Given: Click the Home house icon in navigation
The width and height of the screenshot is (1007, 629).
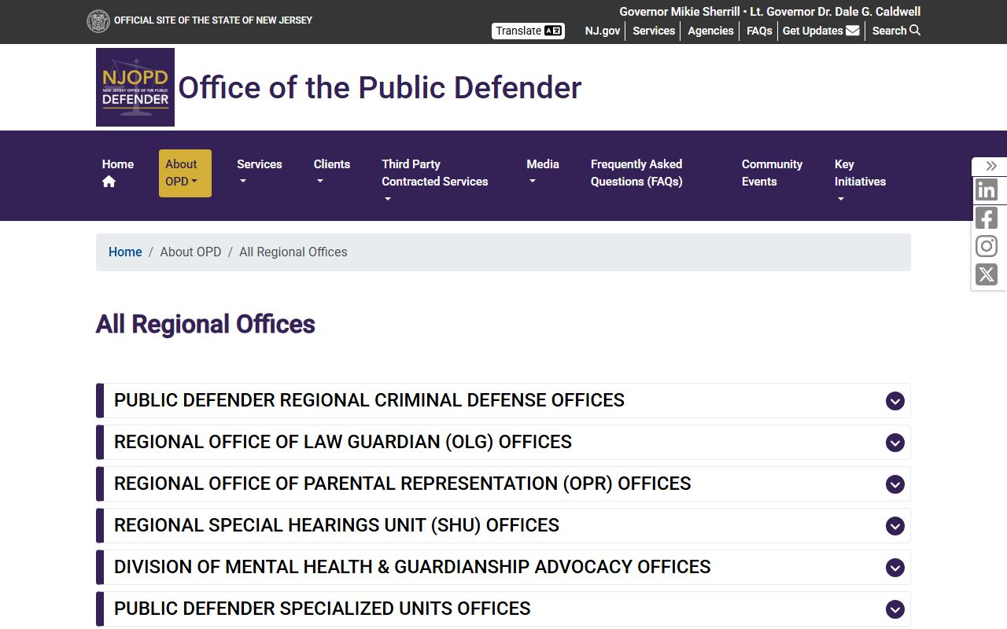Looking at the screenshot, I should click(x=109, y=182).
